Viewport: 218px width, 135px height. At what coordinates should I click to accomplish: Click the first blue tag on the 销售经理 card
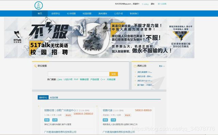pos(47,120)
